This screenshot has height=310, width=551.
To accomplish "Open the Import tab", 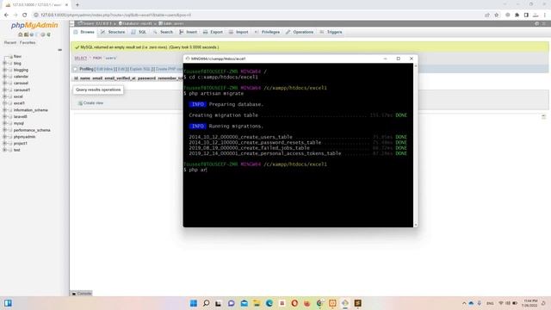I will [x=238, y=32].
